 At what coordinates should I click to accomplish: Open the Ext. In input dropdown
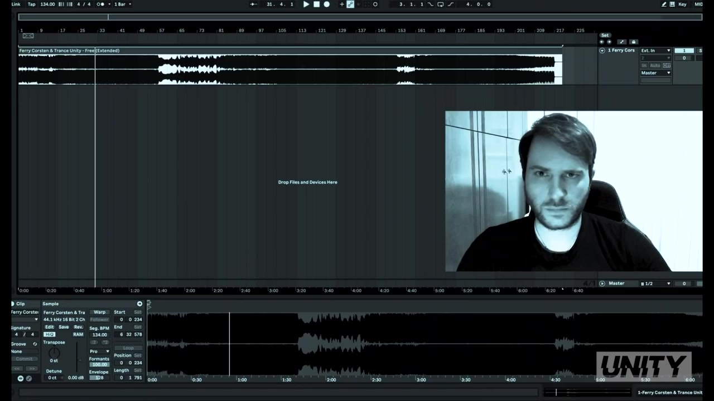655,51
